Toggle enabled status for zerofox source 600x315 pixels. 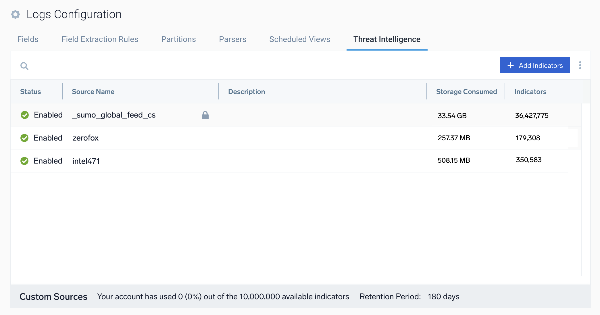[x=25, y=138]
